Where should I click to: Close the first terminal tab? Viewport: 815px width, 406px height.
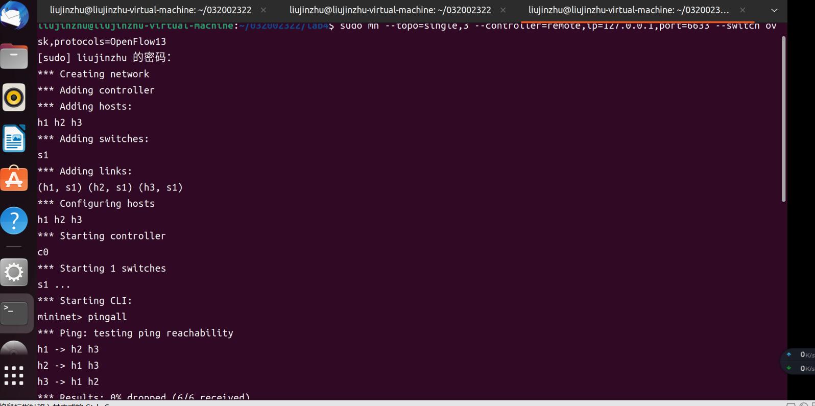pos(263,10)
